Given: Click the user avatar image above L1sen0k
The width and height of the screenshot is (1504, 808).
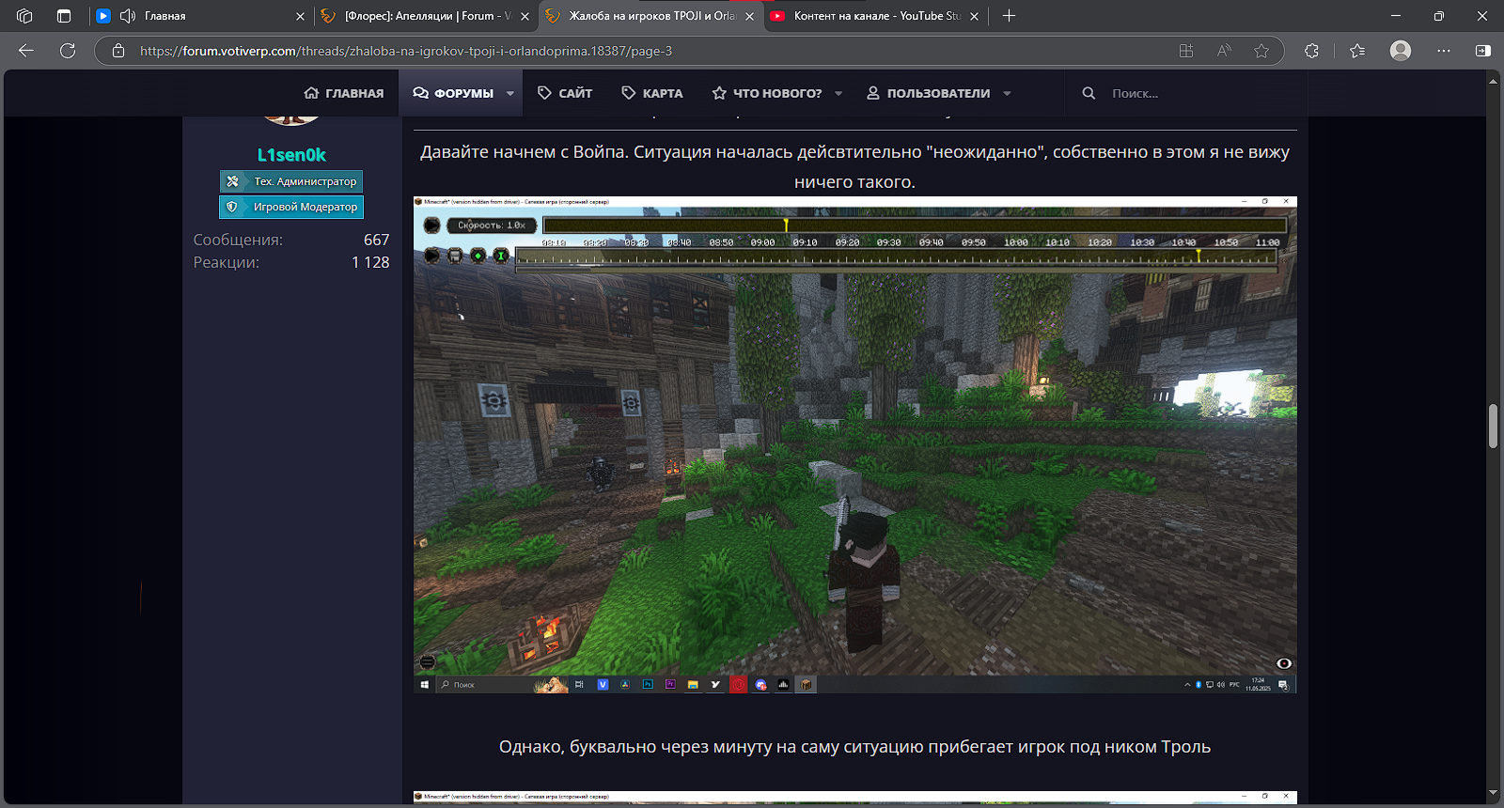Looking at the screenshot, I should coord(291,120).
